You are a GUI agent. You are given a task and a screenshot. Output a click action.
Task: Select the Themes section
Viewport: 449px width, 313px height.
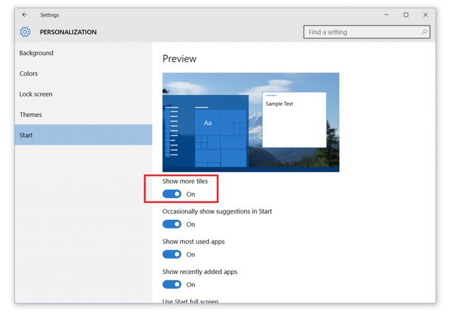pos(83,115)
